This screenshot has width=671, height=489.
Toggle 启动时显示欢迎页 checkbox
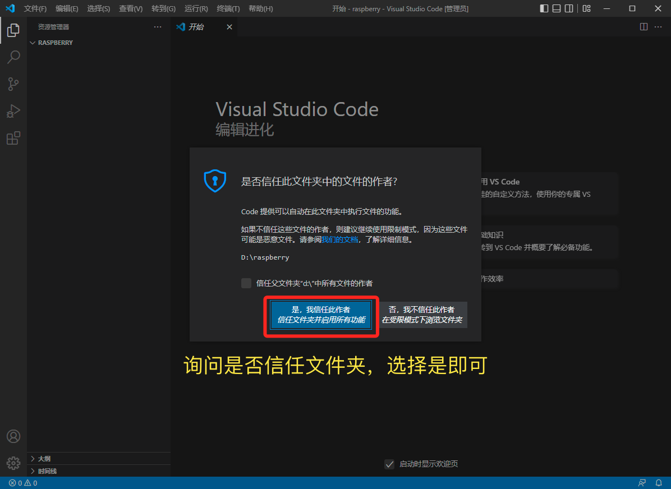pos(389,464)
